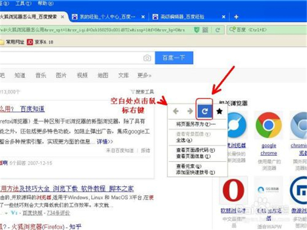Click the 音乐 category link
307x230 pixels.
[x=40, y=75]
